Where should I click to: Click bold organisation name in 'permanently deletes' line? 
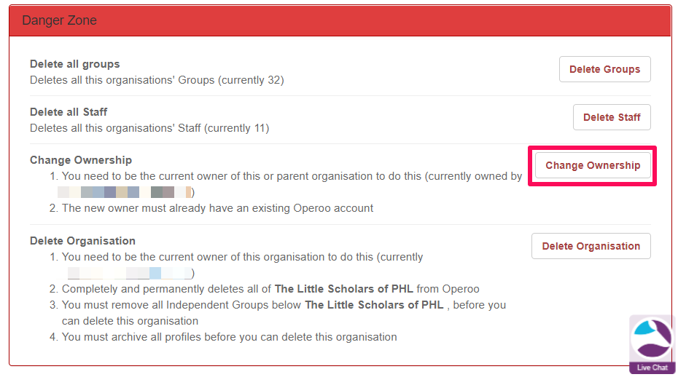tap(343, 289)
